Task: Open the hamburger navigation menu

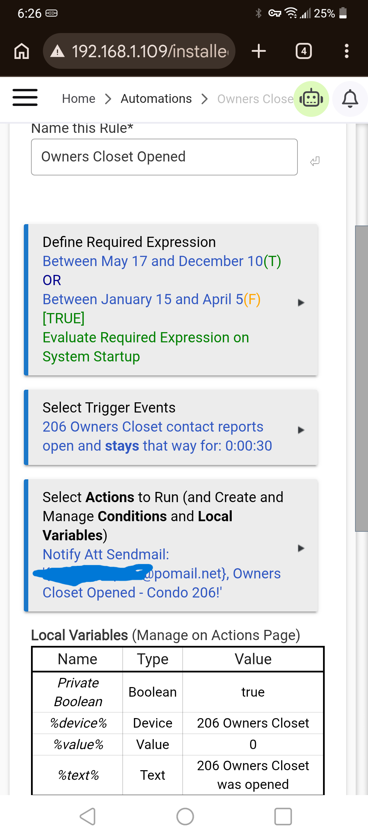Action: [25, 98]
